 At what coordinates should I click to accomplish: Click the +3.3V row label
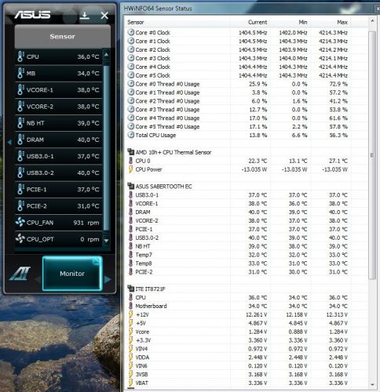pyautogui.click(x=143, y=340)
